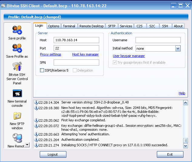Screen dimensions: 192x162
Task: Switch to the Options tab
Action: coord(54,26)
